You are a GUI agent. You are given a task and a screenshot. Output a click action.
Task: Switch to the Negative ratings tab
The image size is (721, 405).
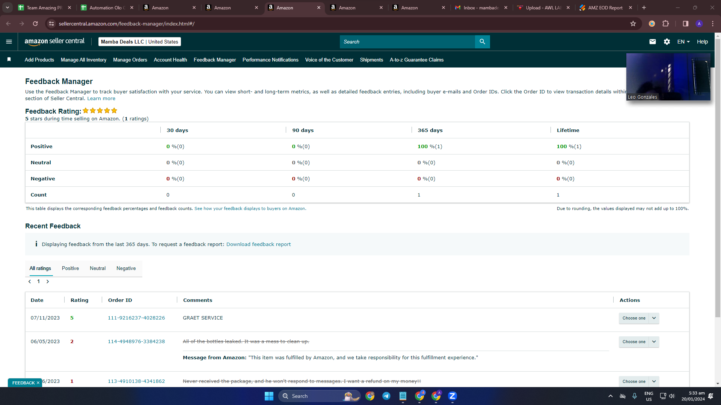click(126, 268)
